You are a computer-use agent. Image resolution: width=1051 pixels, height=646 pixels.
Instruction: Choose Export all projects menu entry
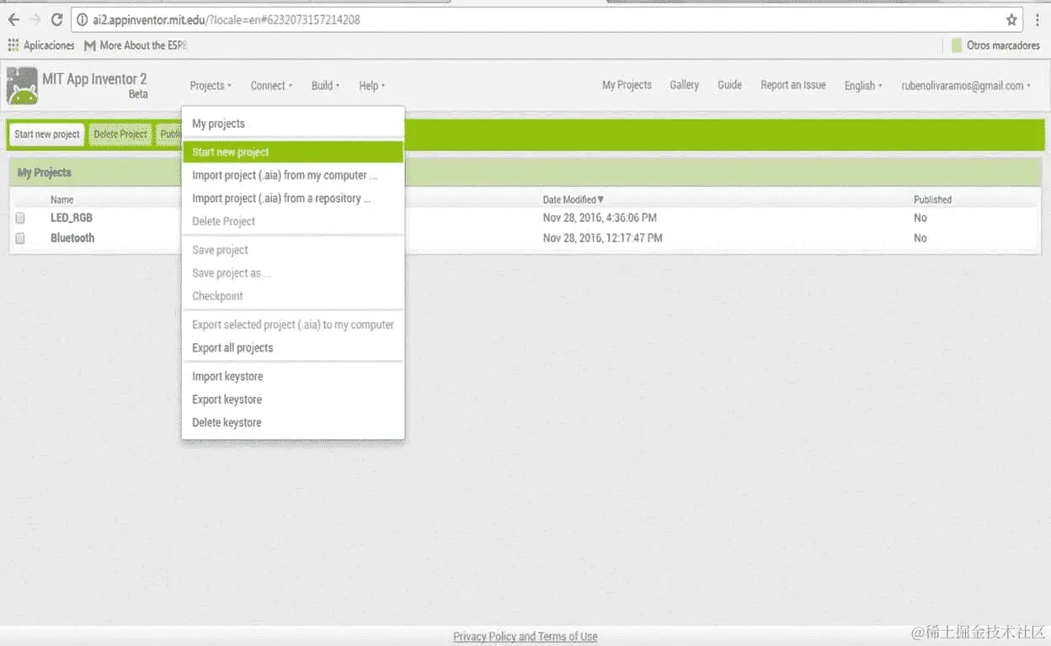pos(293,348)
